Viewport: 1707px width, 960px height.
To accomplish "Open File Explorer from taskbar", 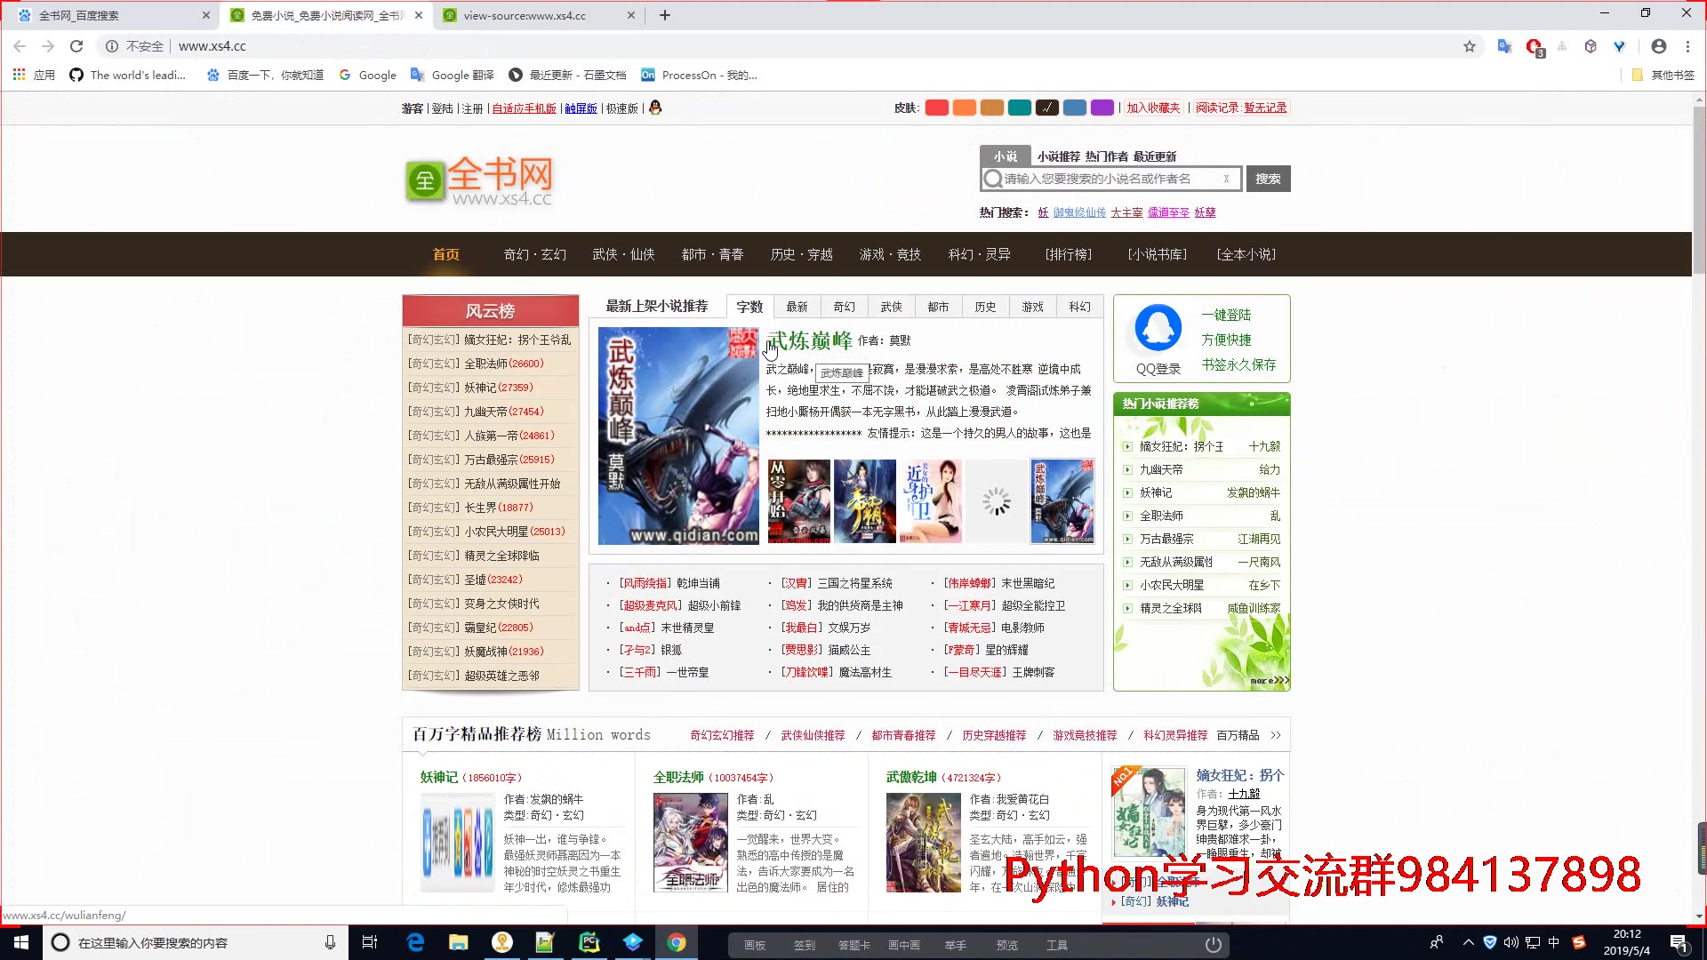I will pyautogui.click(x=459, y=942).
